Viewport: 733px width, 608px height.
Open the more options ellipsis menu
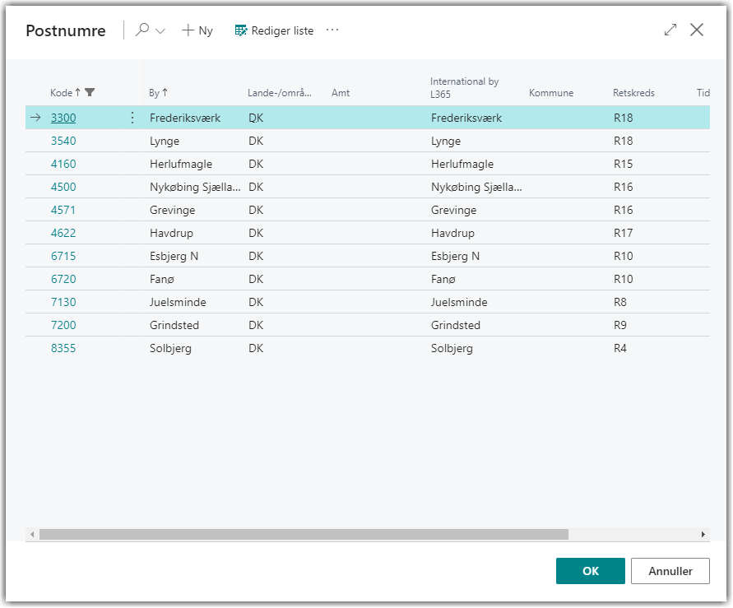[x=332, y=30]
